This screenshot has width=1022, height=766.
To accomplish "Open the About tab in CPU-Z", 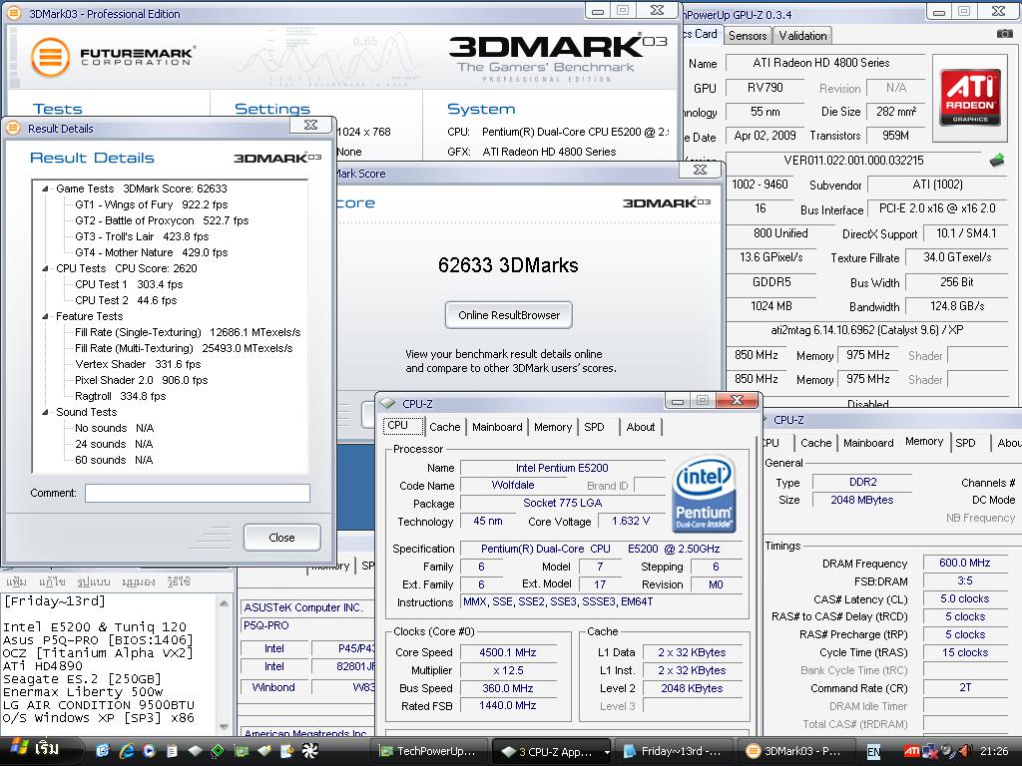I will pos(641,427).
